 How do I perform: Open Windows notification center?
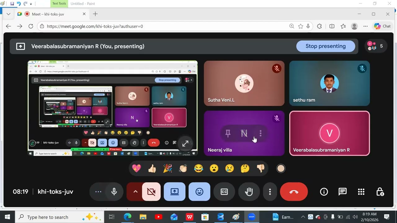(x=387, y=217)
